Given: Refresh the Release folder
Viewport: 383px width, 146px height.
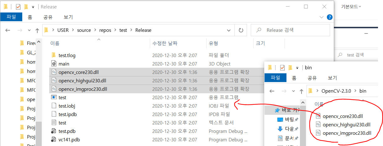Looking at the screenshot, I should [x=241, y=30].
